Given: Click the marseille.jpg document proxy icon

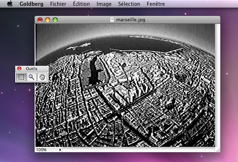Looking at the screenshot, I should 112,20.
